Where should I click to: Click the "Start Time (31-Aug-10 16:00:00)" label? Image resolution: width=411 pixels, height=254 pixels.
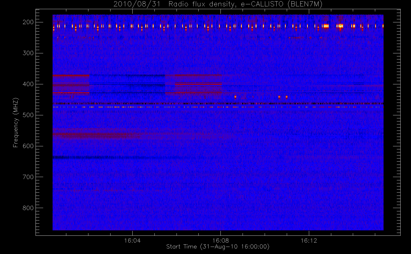click(218, 247)
